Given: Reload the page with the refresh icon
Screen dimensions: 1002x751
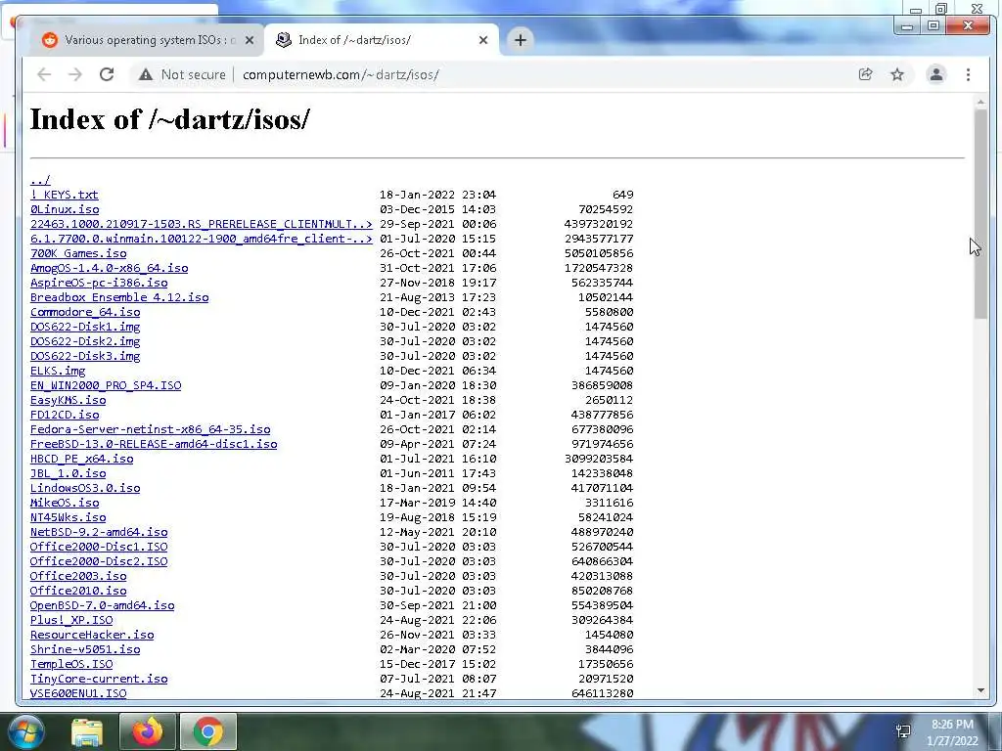Looking at the screenshot, I should click(x=107, y=74).
